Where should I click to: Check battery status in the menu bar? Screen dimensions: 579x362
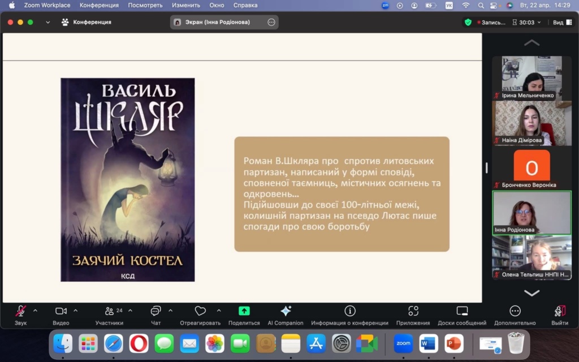coord(430,5)
